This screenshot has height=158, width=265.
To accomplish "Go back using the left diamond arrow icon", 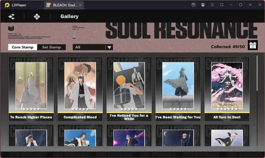I will (11, 17).
